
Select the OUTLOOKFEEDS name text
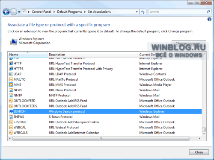[25, 106]
